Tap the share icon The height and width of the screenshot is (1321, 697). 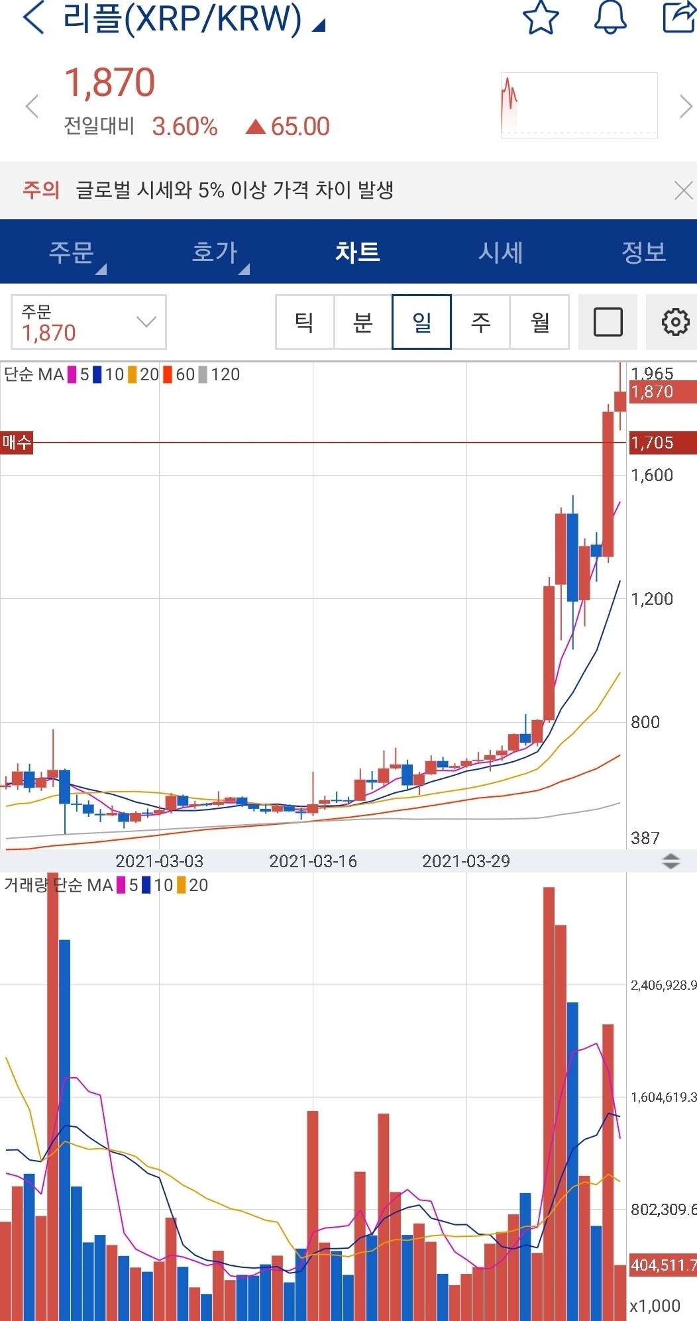pos(678,18)
